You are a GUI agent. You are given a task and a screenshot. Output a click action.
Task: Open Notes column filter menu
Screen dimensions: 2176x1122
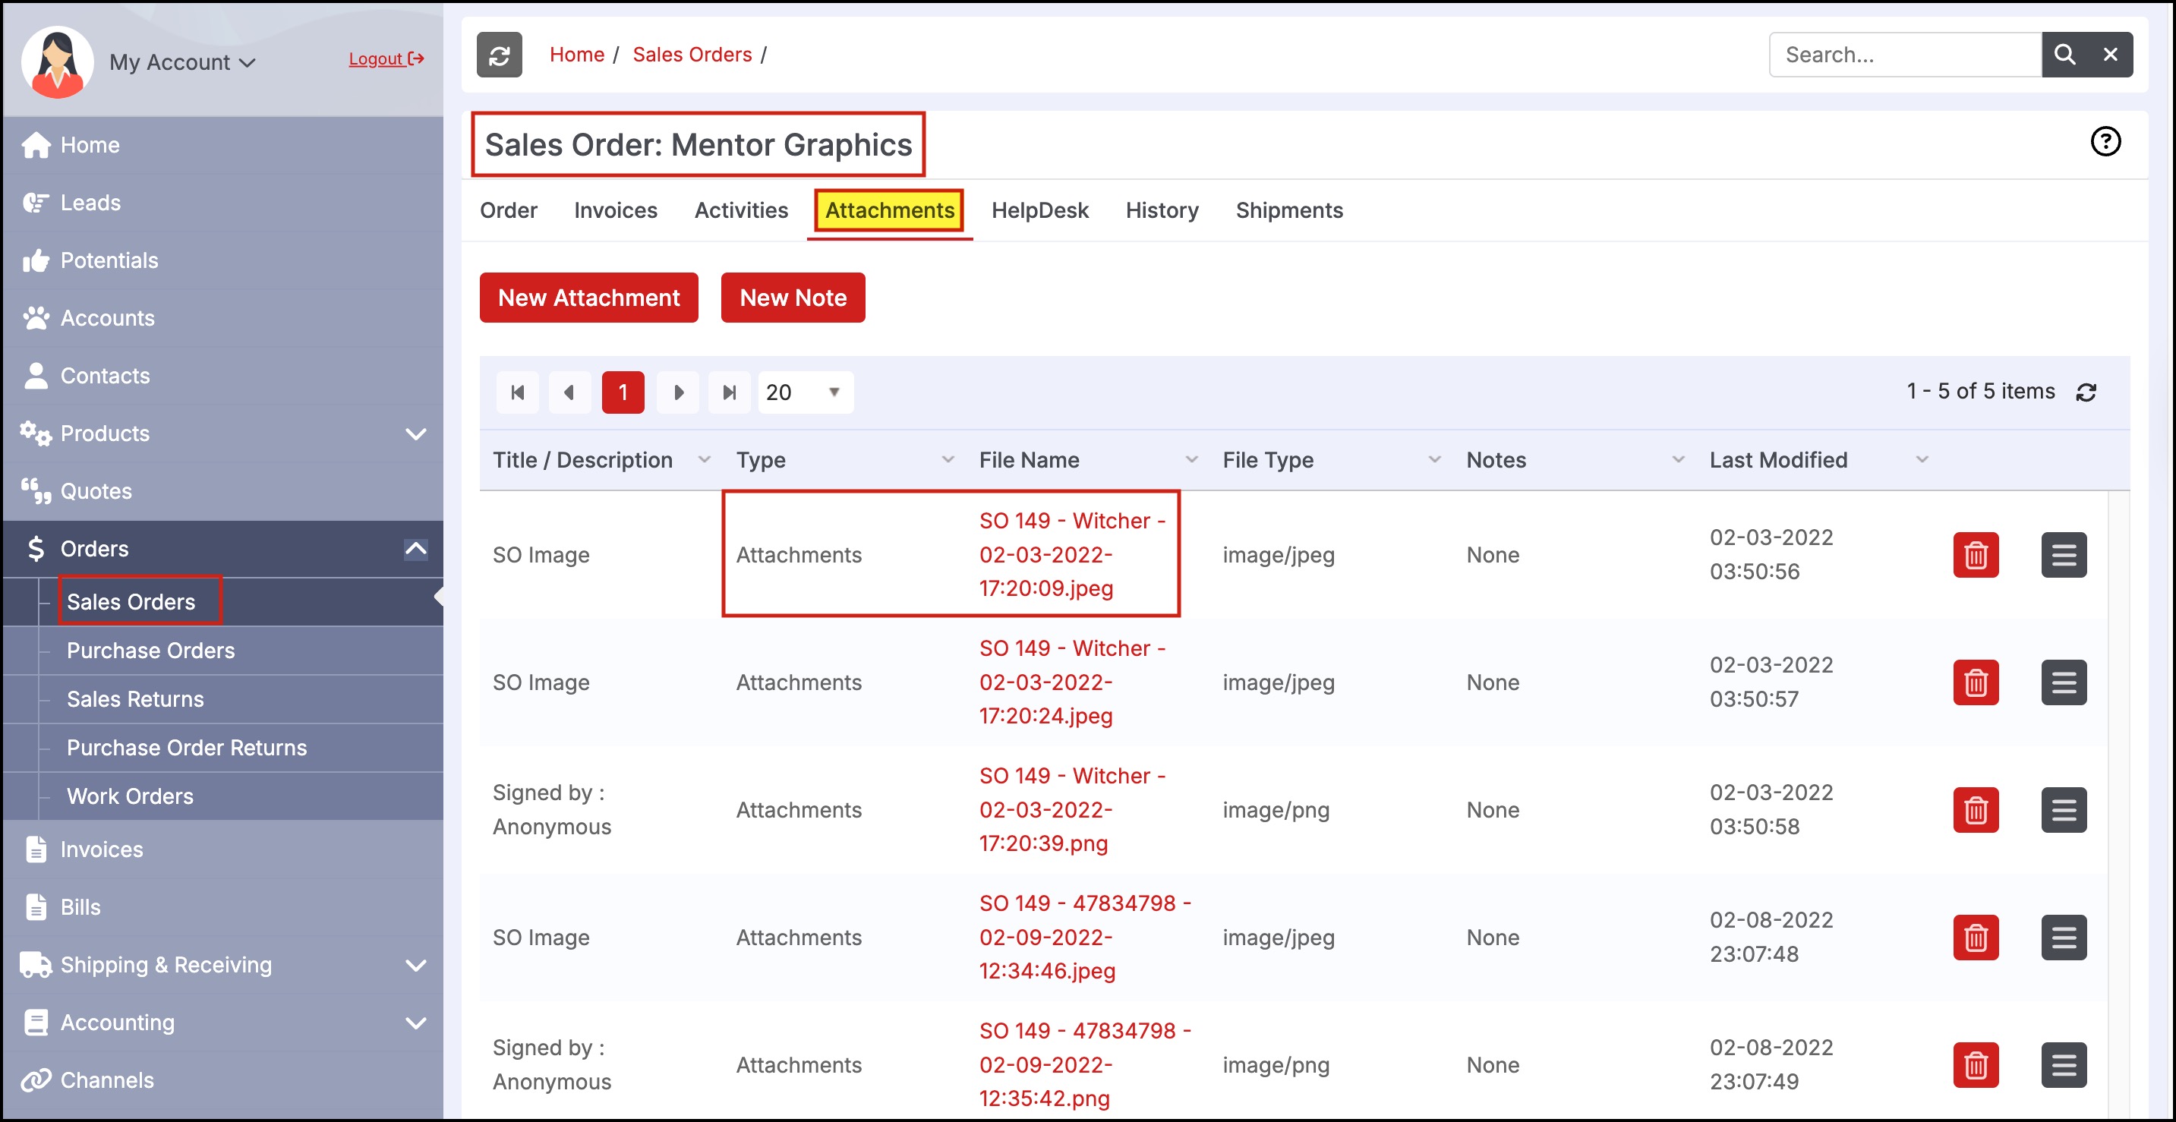click(x=1679, y=459)
